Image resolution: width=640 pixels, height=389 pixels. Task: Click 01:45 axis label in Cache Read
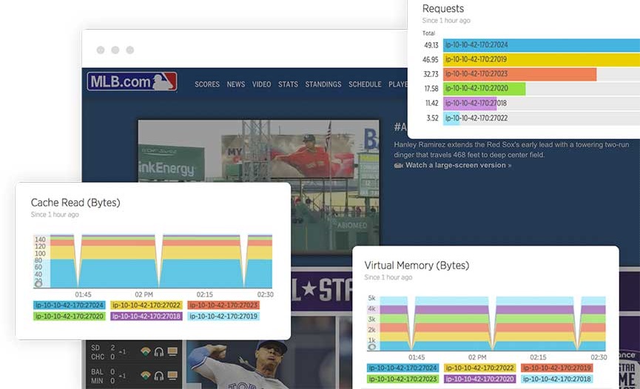pos(83,294)
